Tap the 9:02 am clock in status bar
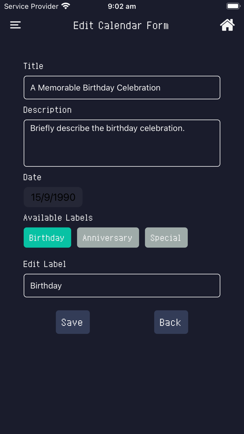 click(122, 6)
